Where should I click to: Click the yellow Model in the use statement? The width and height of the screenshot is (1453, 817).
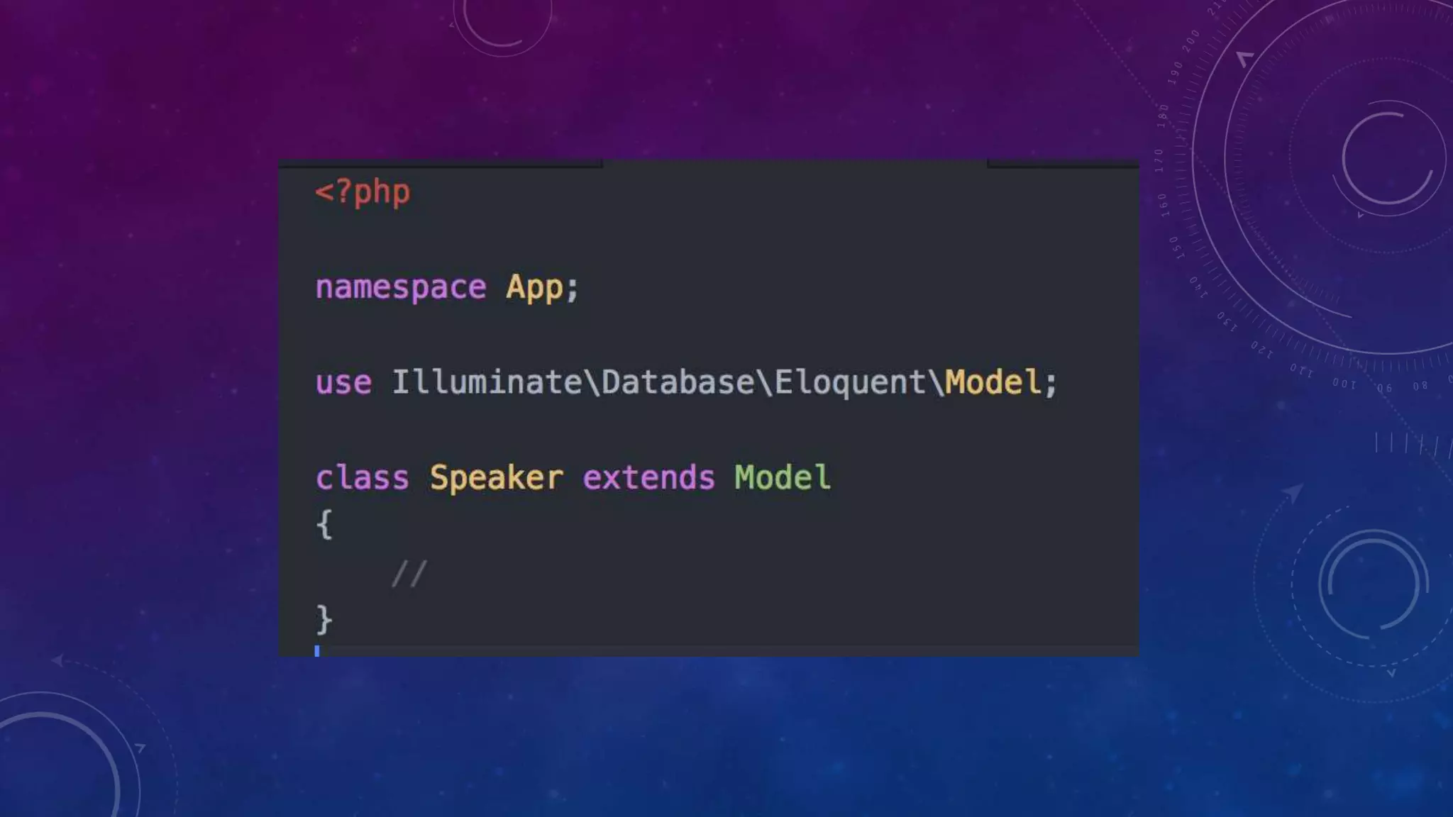click(993, 383)
